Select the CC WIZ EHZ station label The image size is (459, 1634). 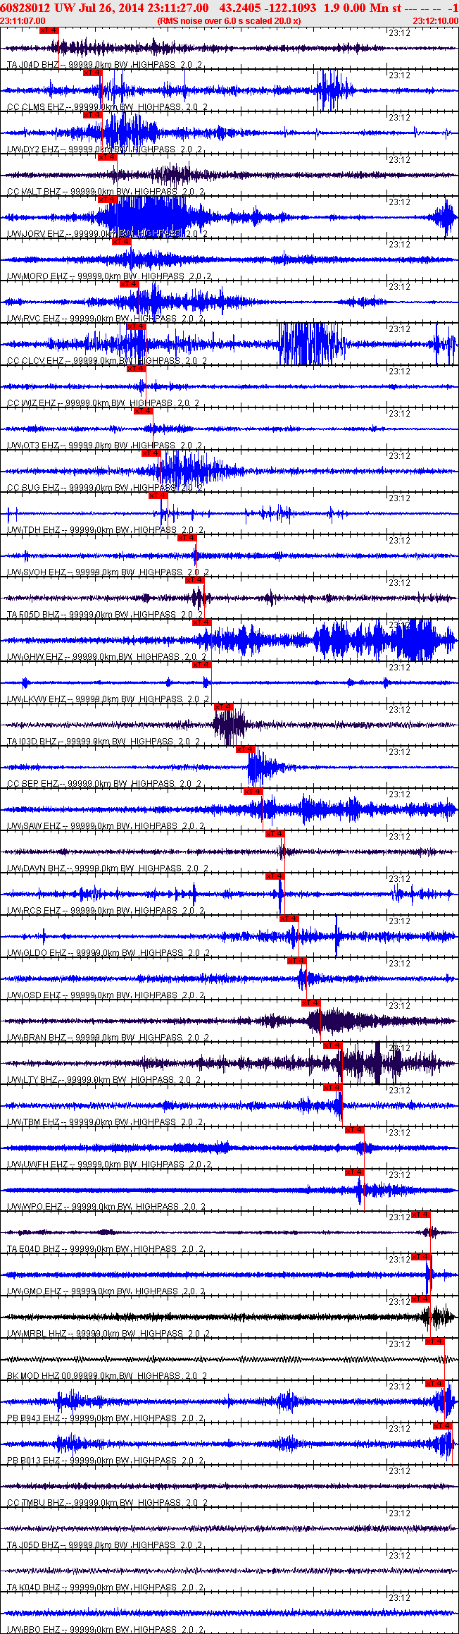(x=32, y=403)
